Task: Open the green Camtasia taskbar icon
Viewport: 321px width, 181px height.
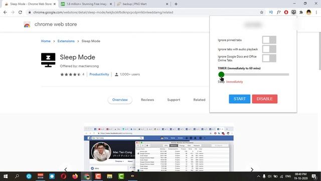Action: (x=121, y=176)
